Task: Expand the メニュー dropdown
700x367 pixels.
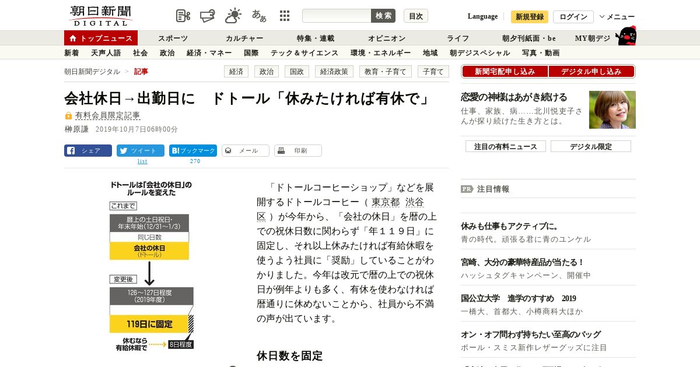Action: (x=617, y=16)
